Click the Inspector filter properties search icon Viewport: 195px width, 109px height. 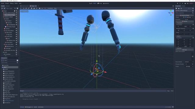coord(193,13)
